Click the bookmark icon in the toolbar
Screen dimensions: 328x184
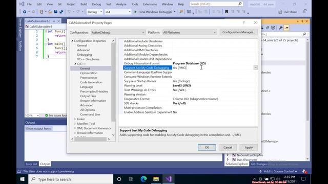point(227,12)
